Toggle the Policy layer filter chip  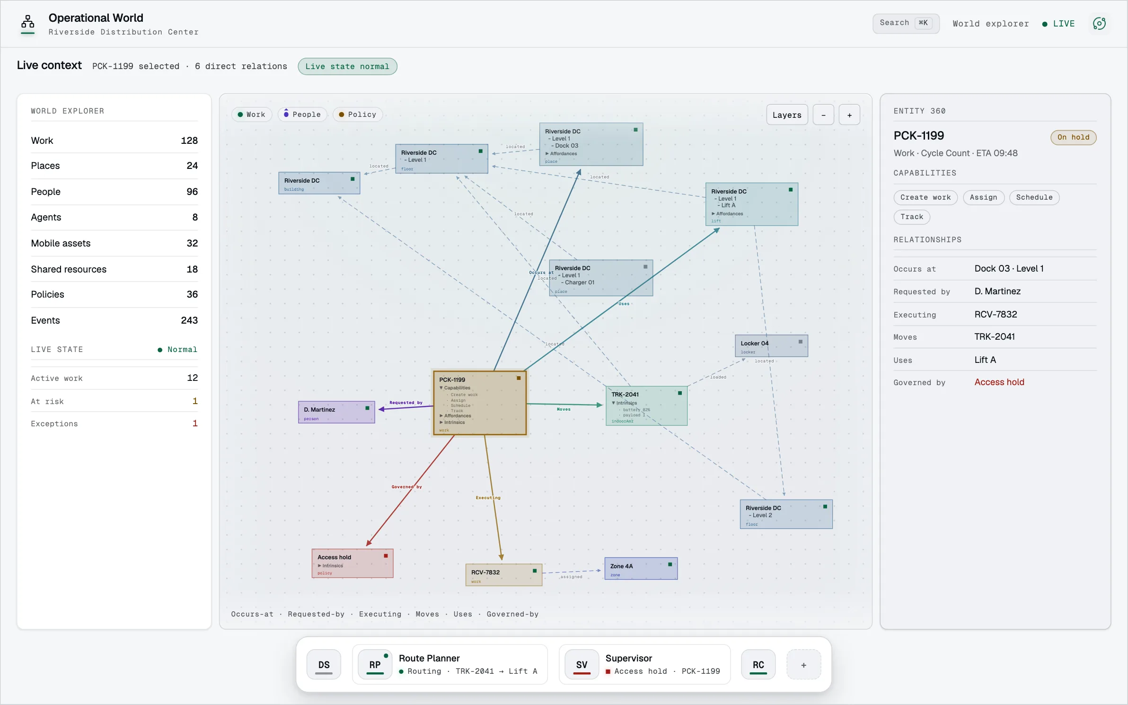(358, 115)
